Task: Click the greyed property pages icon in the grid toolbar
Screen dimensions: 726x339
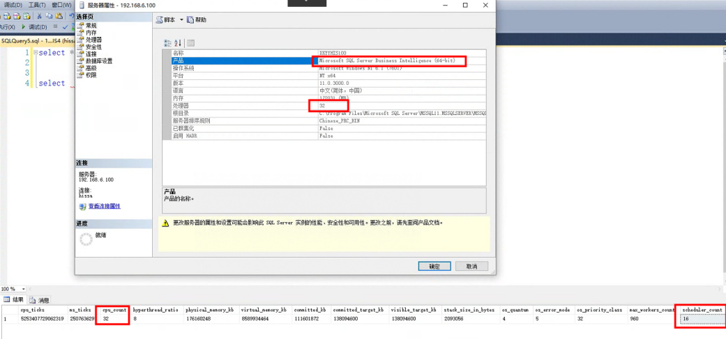Action: coord(190,43)
